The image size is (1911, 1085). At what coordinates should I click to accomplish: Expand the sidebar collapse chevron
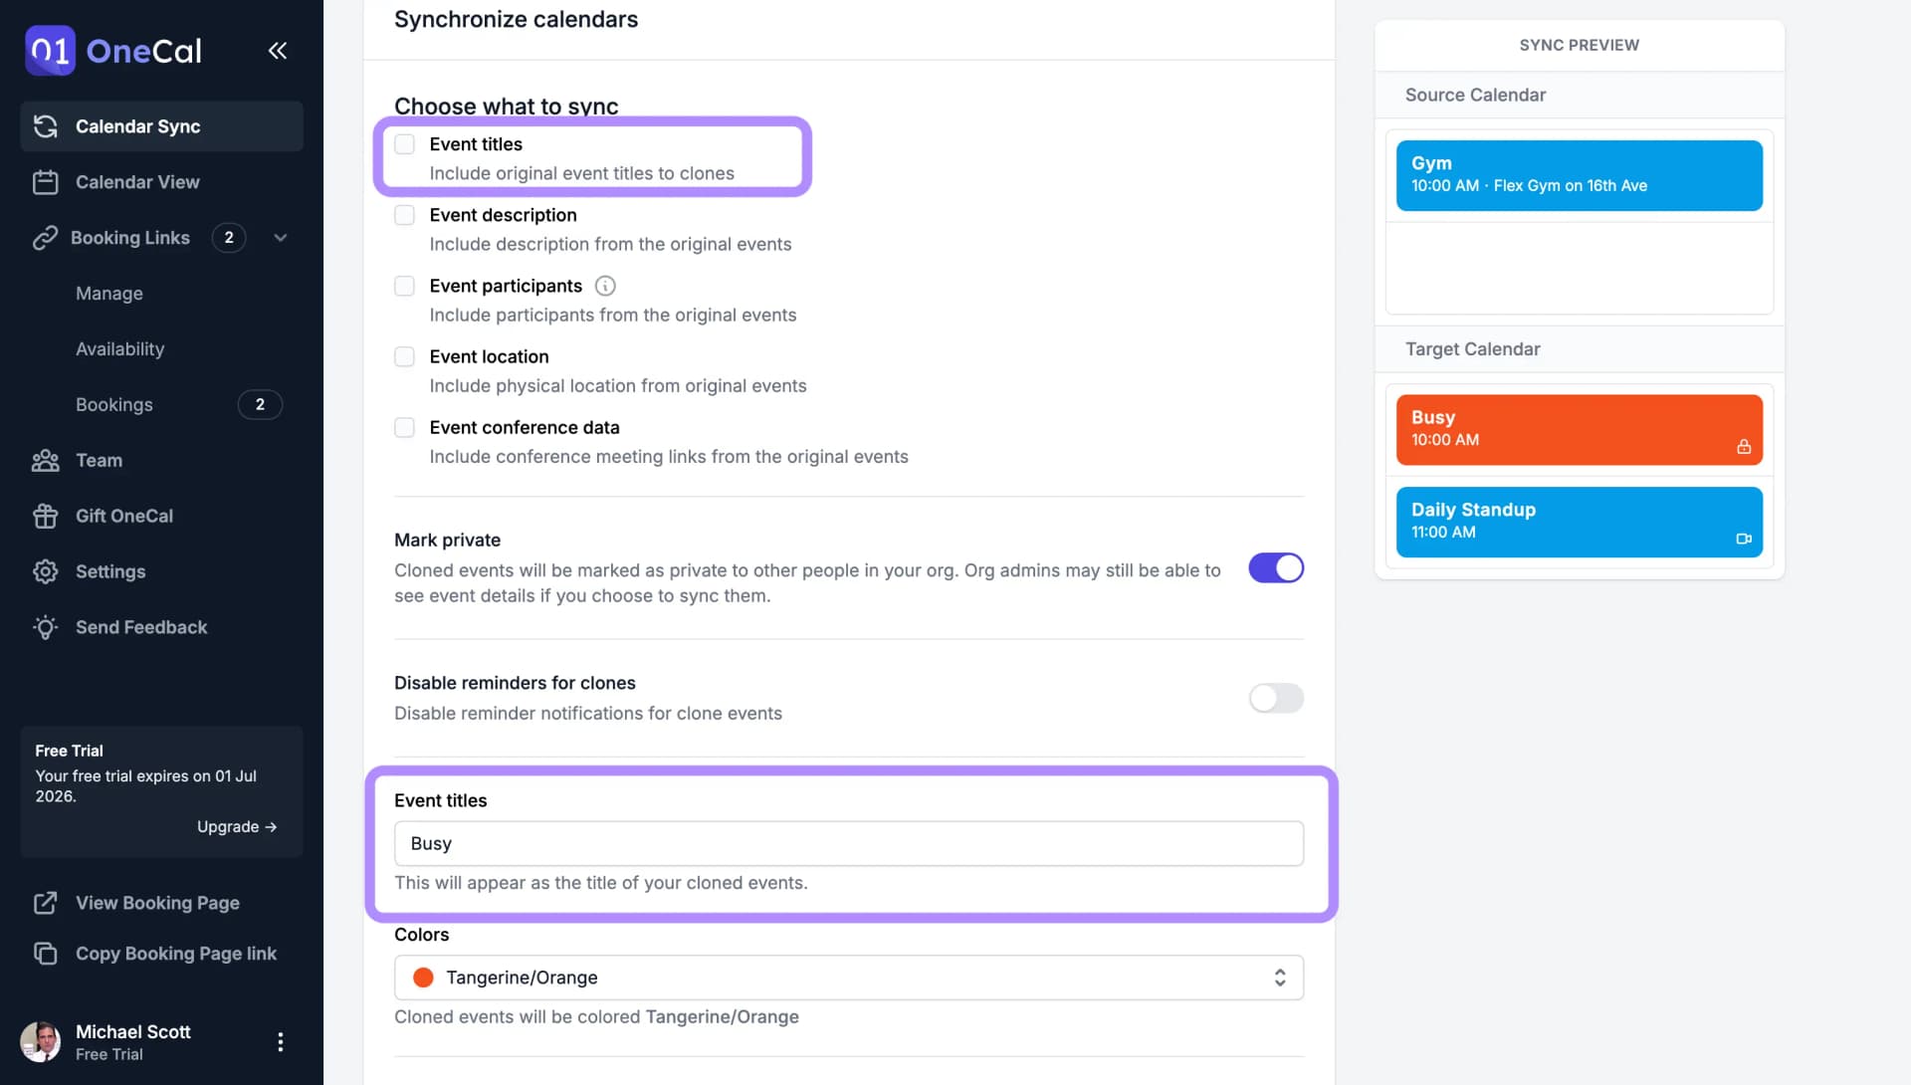(279, 50)
